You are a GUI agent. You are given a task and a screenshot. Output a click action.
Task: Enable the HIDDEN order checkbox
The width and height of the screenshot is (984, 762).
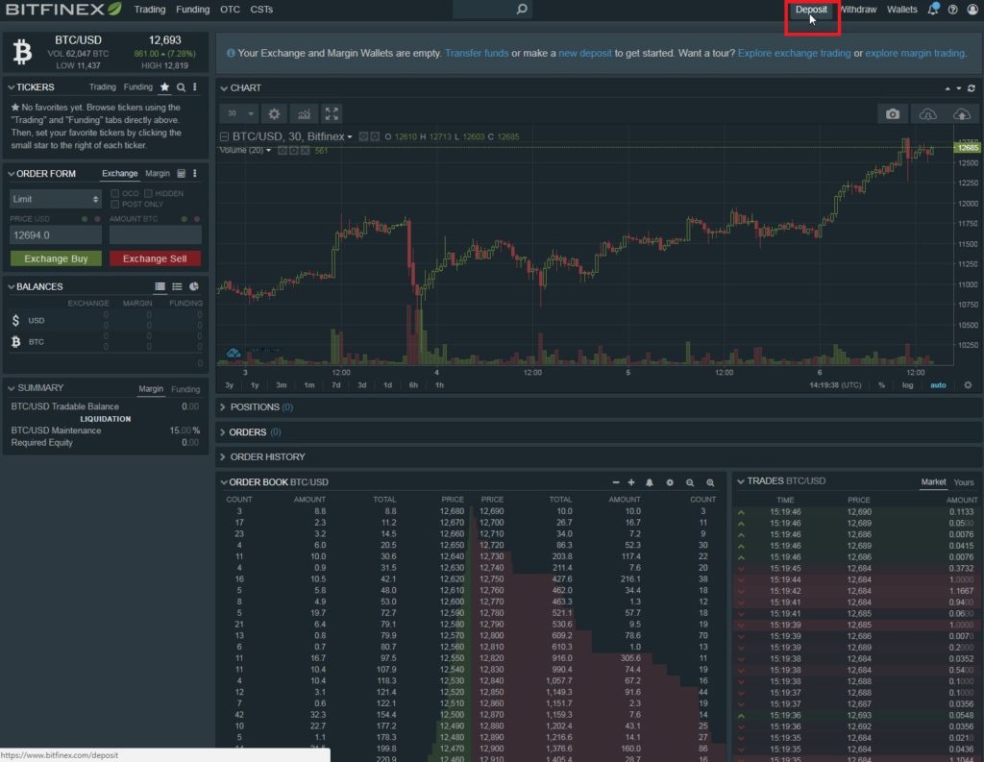click(148, 193)
